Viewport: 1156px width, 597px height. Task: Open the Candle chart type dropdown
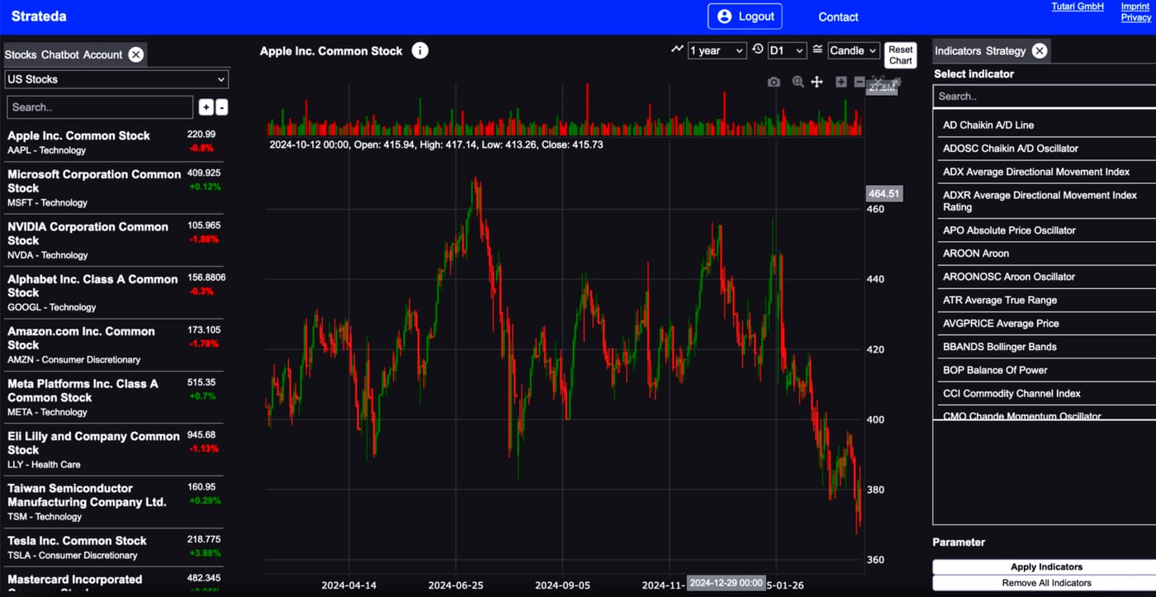tap(853, 50)
